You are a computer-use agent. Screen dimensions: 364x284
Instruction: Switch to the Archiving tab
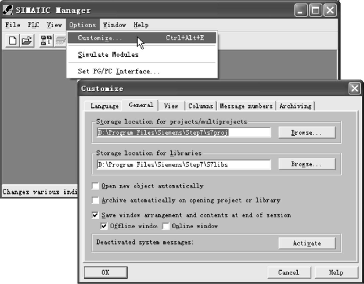[295, 106]
